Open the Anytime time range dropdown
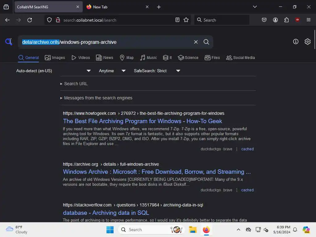The height and width of the screenshot is (237, 316). (x=112, y=71)
